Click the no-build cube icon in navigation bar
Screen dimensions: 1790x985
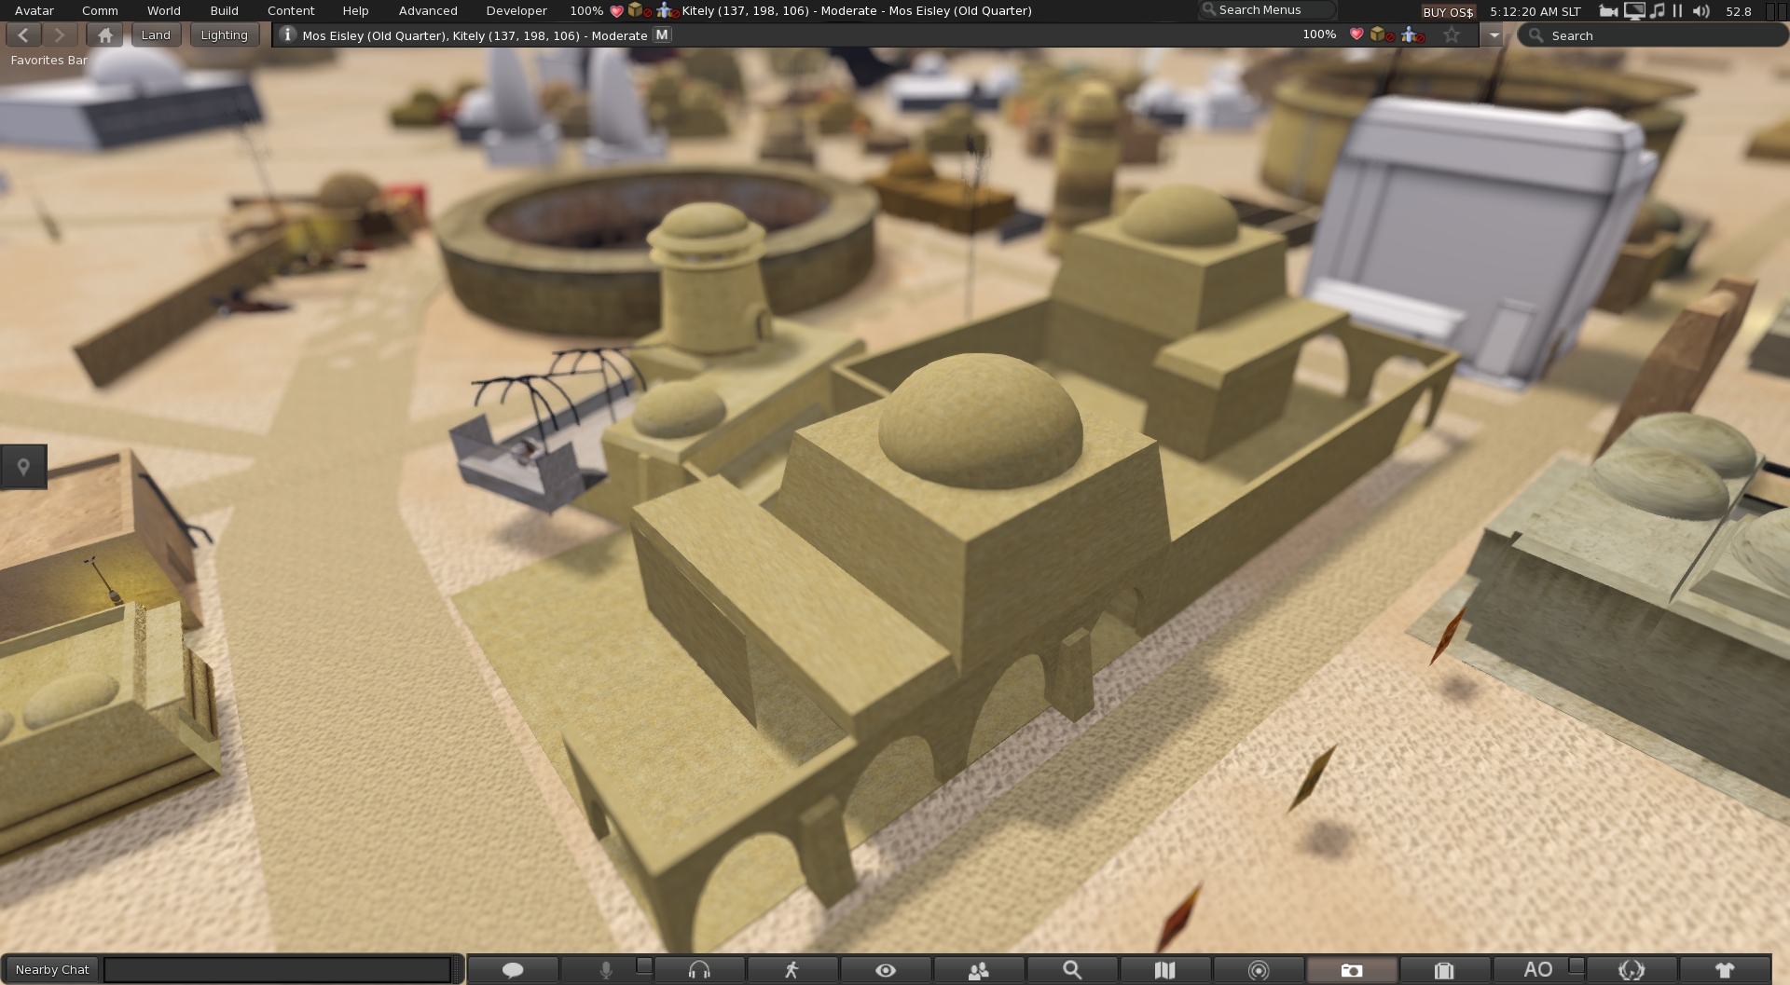1382,34
